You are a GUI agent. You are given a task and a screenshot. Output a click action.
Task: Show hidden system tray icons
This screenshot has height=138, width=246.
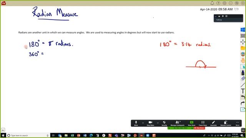coord(209,135)
